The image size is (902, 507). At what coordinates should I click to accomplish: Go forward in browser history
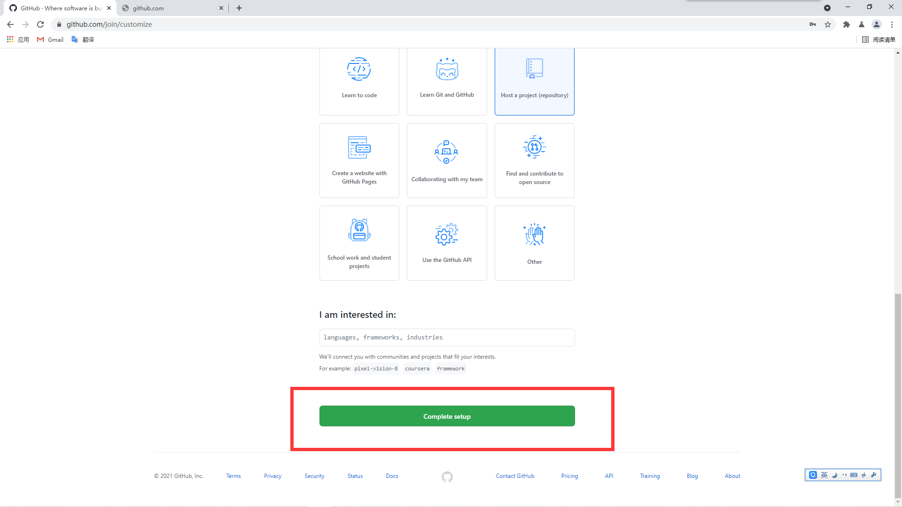coord(25,24)
